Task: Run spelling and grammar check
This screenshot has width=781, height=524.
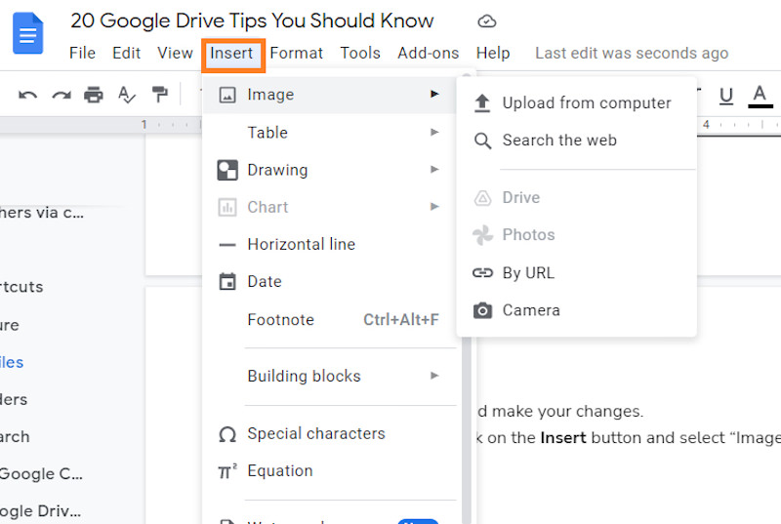Action: point(127,95)
